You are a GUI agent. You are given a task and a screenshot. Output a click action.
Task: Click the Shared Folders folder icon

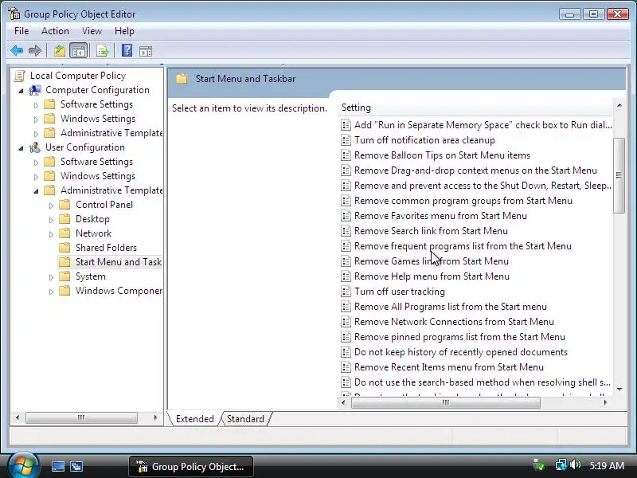coord(64,247)
